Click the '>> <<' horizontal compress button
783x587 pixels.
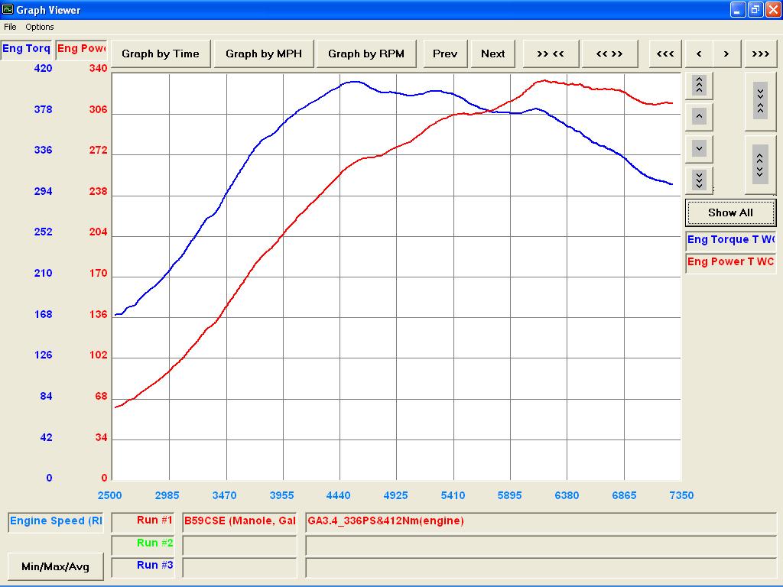tap(551, 54)
